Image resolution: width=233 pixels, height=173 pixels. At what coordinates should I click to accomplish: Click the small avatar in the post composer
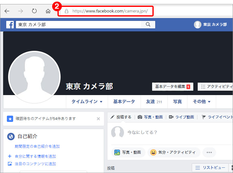[117, 132]
